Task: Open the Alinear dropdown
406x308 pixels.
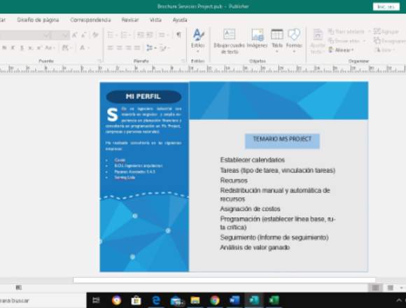Action: pyautogui.click(x=341, y=50)
